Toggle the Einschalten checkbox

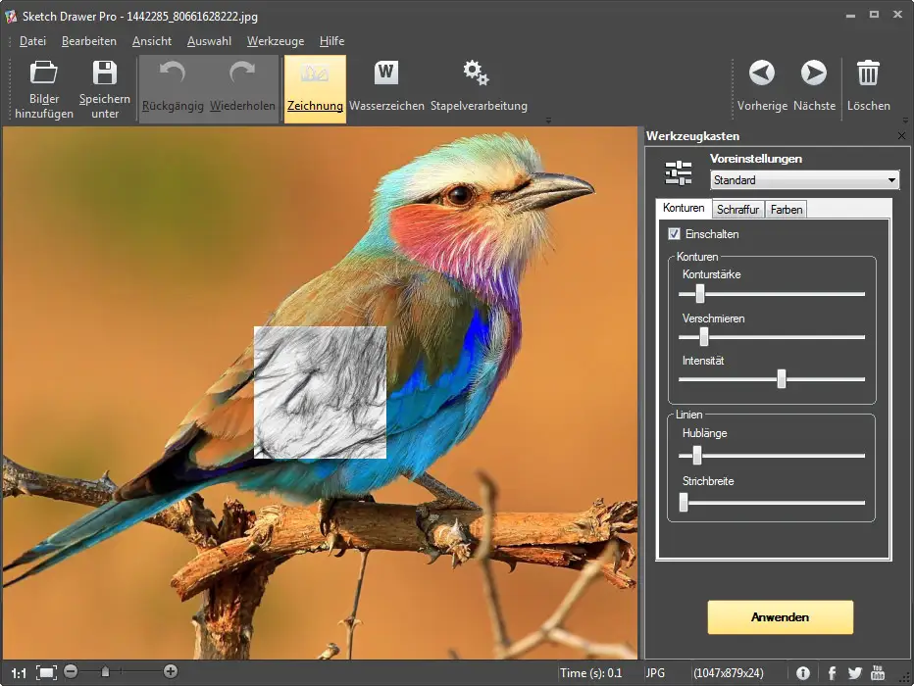click(x=674, y=233)
